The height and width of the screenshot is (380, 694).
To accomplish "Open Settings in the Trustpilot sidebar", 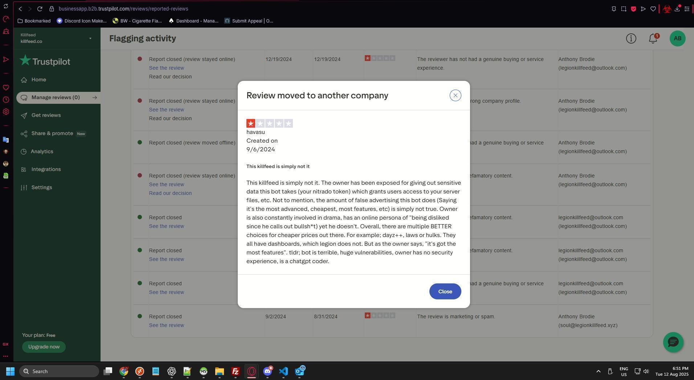I will click(41, 188).
